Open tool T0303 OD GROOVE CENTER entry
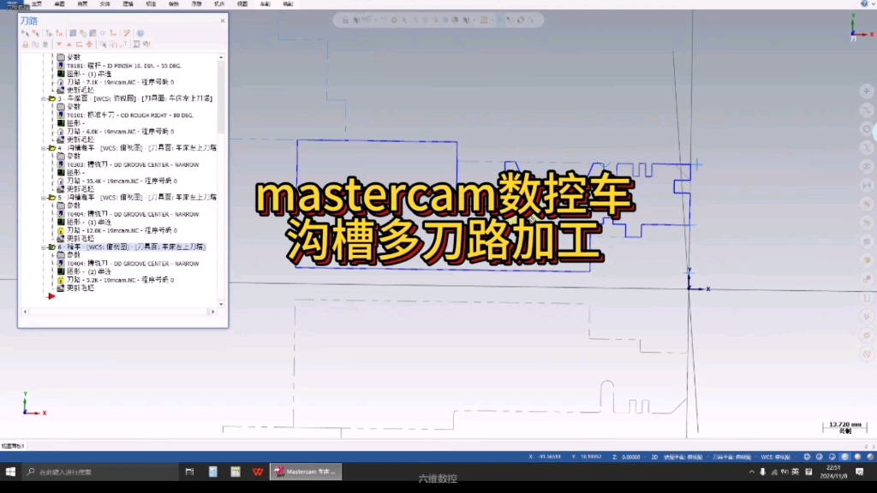The width and height of the screenshot is (877, 493). click(133, 165)
